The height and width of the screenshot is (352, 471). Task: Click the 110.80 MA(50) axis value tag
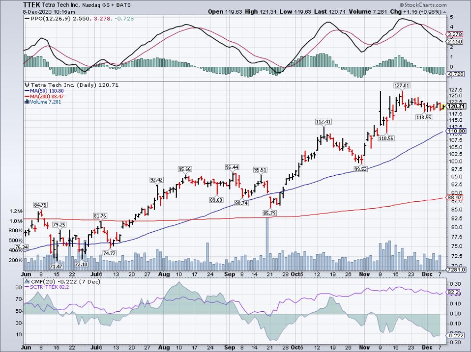[x=457, y=131]
